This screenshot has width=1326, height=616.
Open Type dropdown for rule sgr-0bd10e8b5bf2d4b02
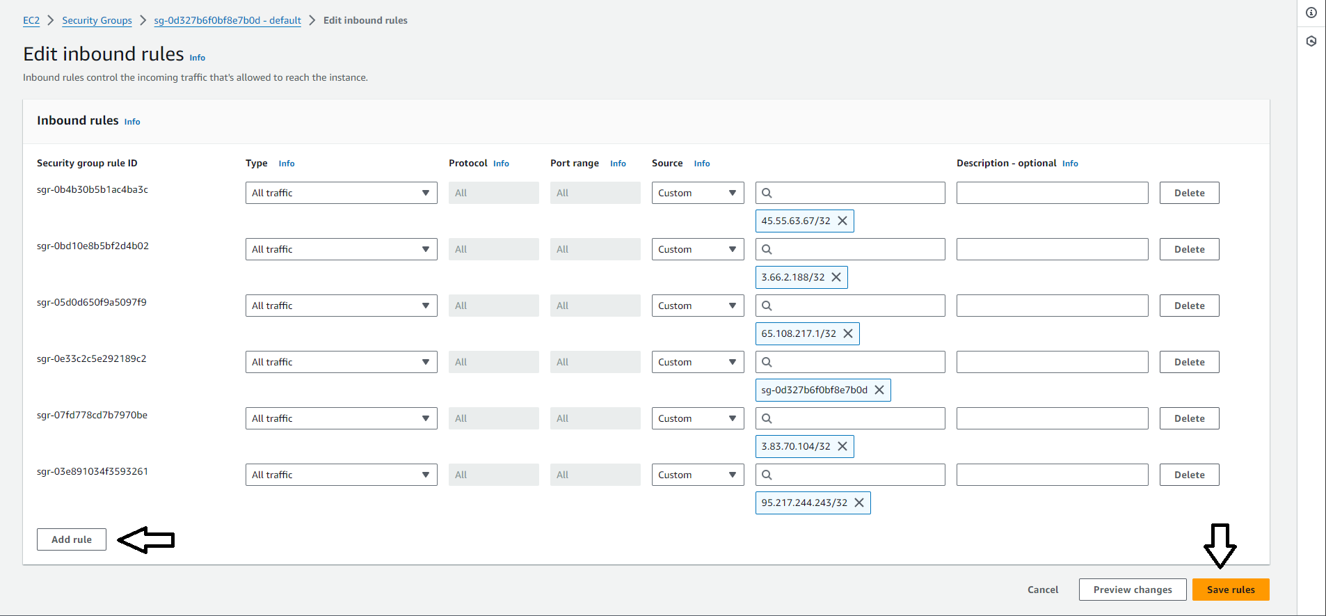coord(342,249)
